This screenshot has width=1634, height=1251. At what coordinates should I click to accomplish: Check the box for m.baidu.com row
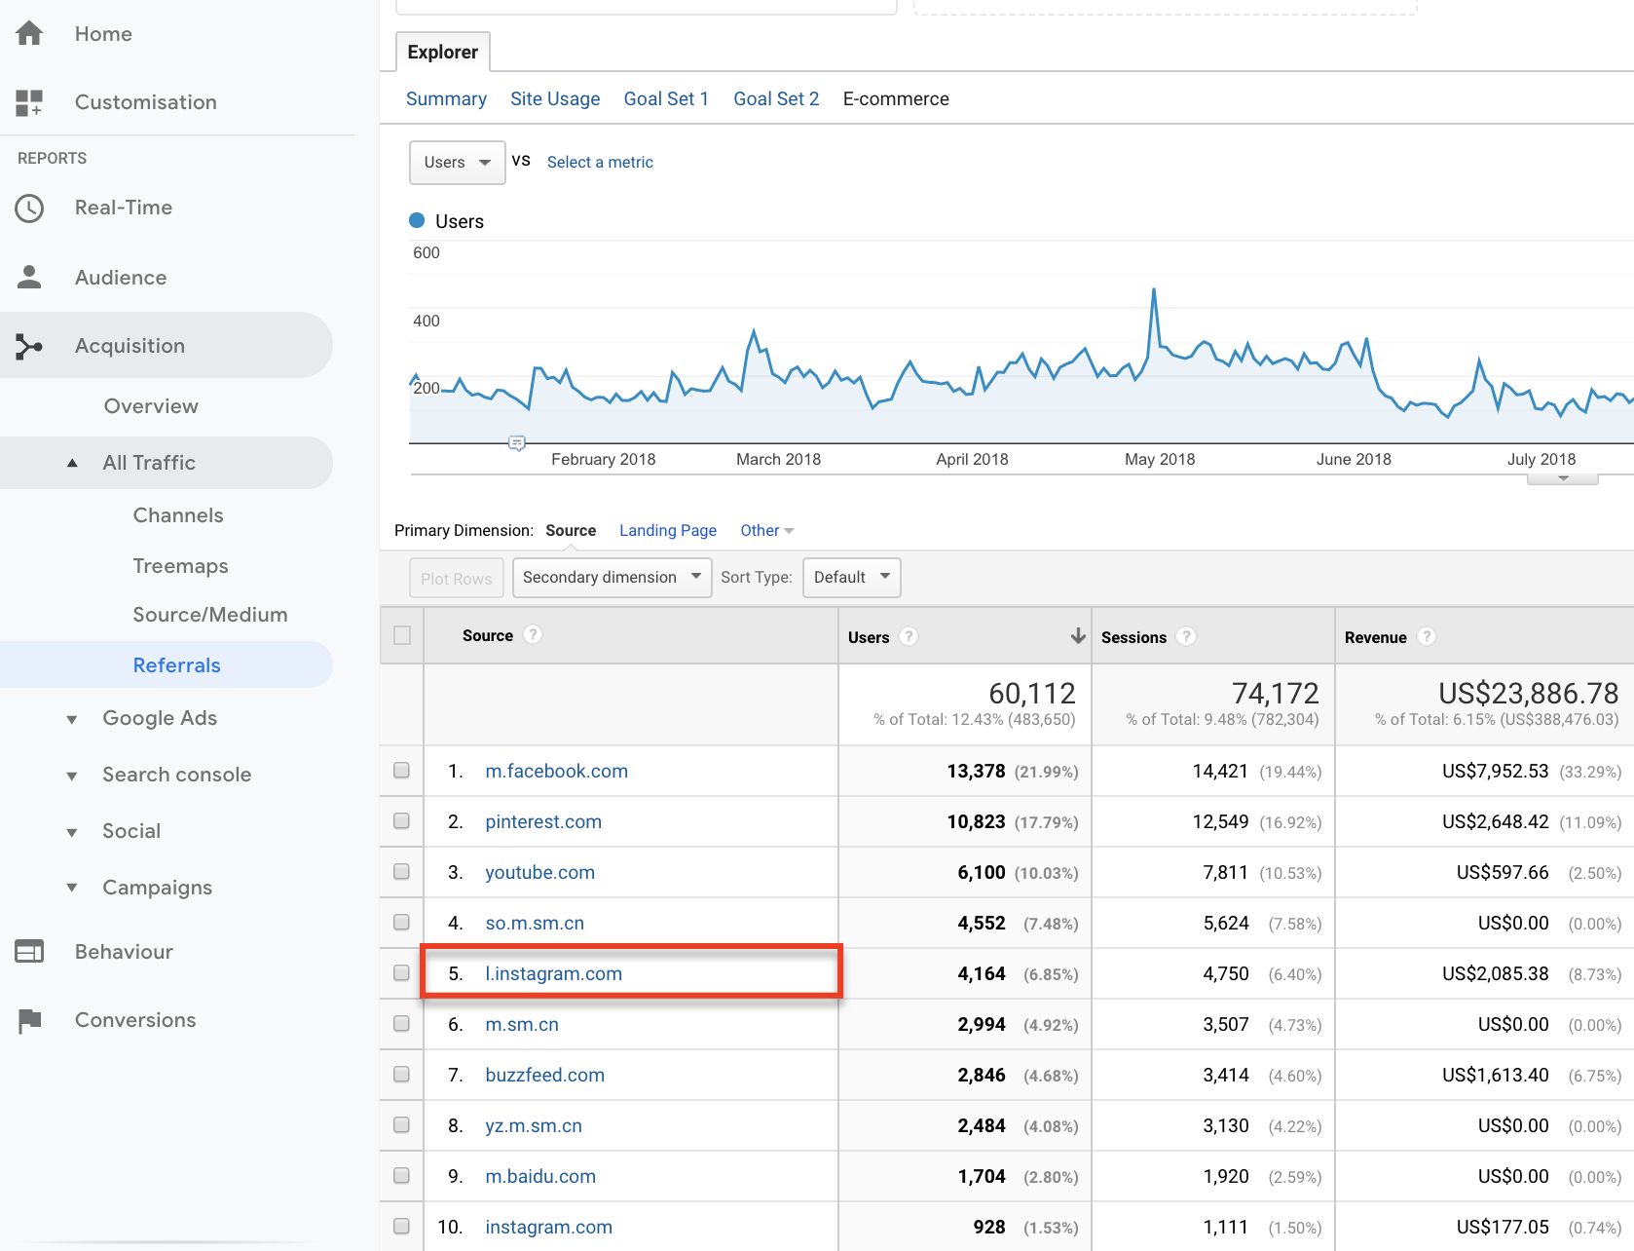tap(401, 1175)
